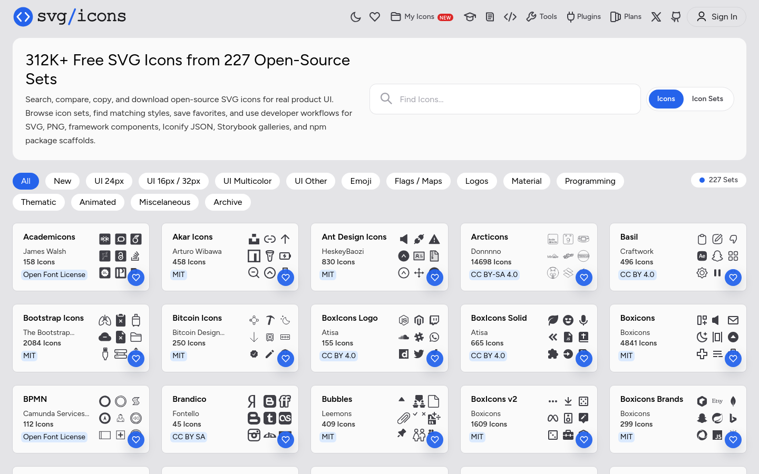Image resolution: width=759 pixels, height=474 pixels.
Task: Click the heart on the Brandico card
Action: coord(286,440)
